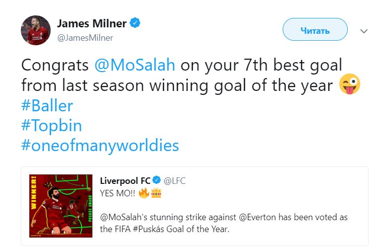388x247 pixels.
Task: Click the @LFC handle
Action: point(174,181)
